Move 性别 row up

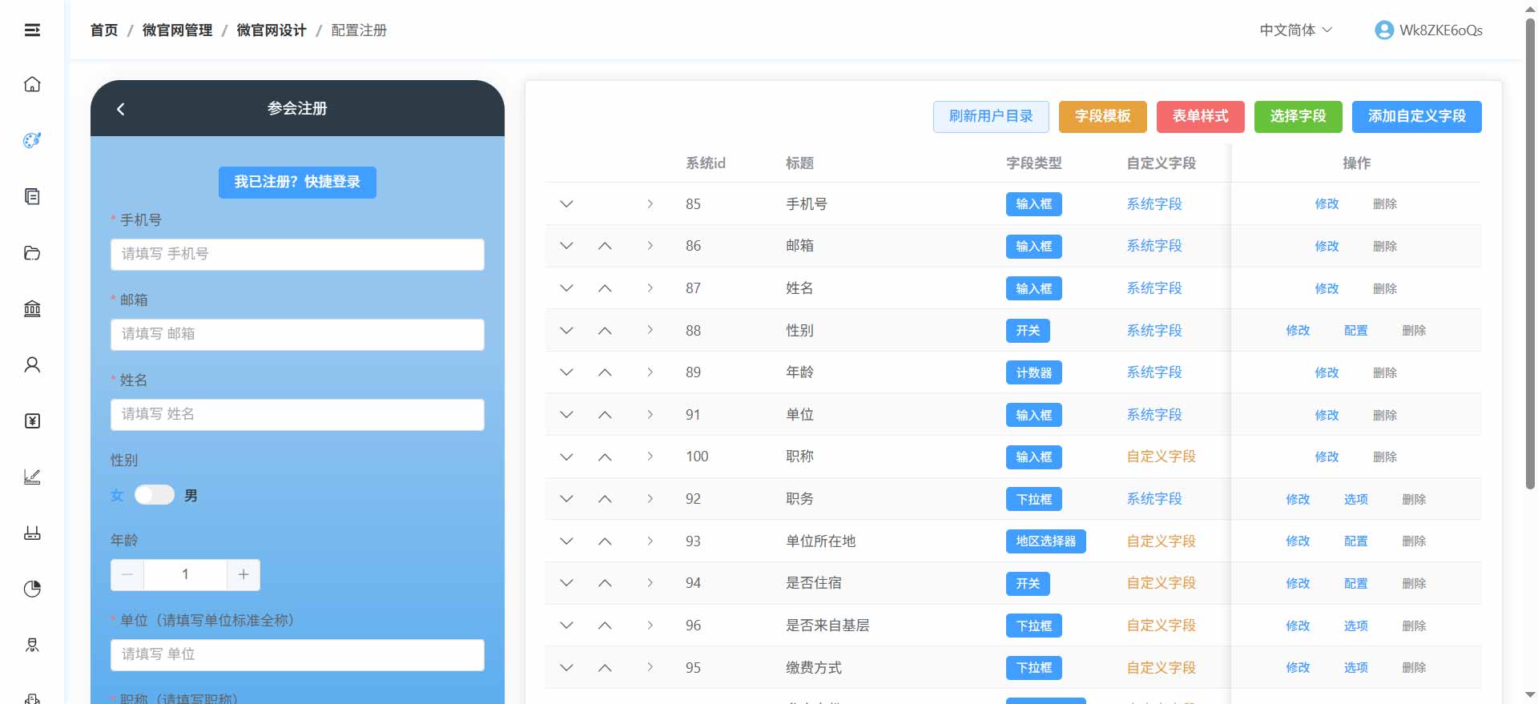pos(605,331)
